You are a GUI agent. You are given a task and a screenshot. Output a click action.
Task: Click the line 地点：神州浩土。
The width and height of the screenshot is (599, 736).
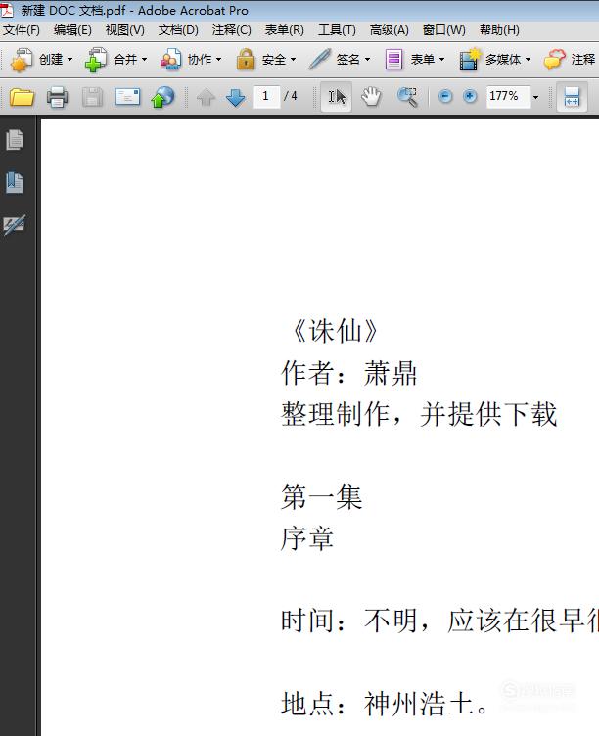click(385, 704)
